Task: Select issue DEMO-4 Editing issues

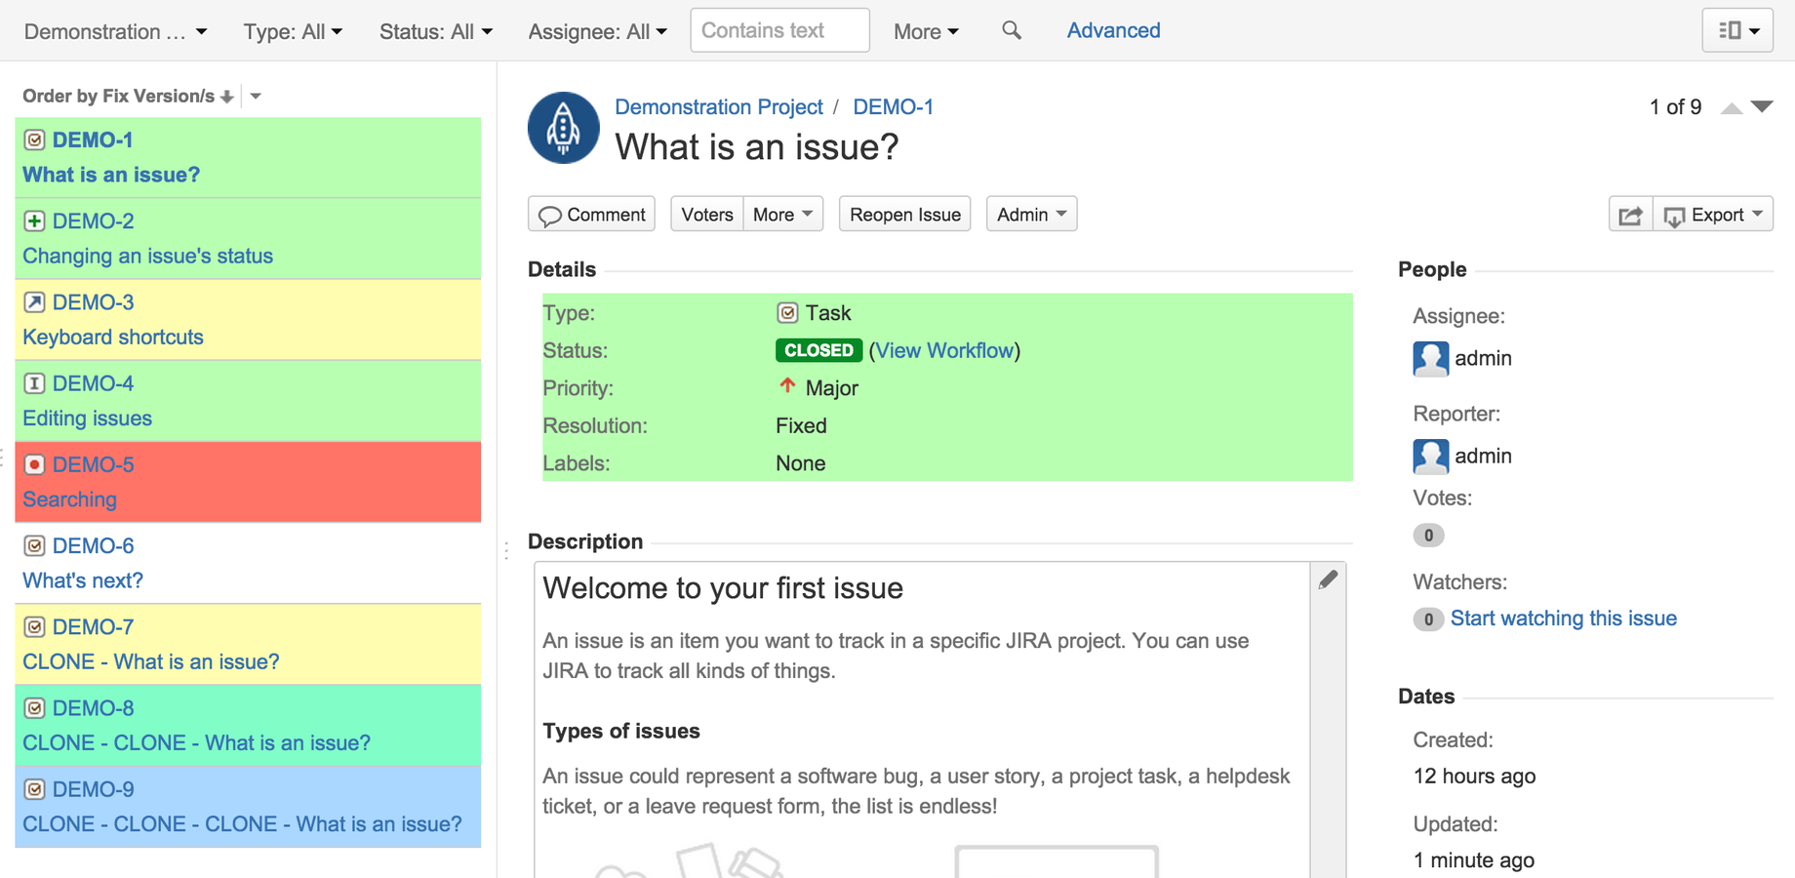Action: tap(248, 401)
